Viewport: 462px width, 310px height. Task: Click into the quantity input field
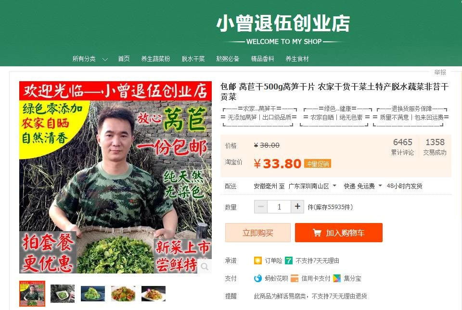tap(279, 207)
